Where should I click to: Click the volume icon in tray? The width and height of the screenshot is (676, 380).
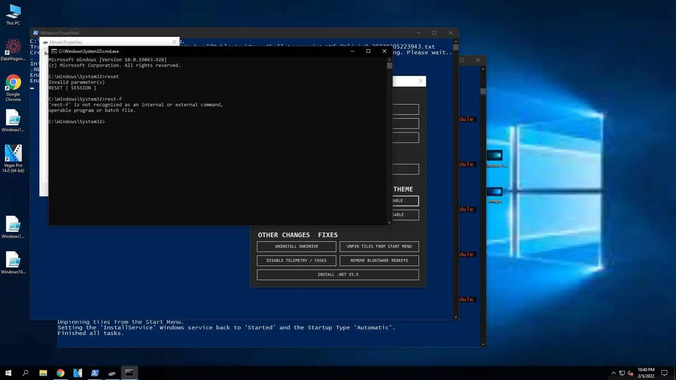pyautogui.click(x=630, y=373)
